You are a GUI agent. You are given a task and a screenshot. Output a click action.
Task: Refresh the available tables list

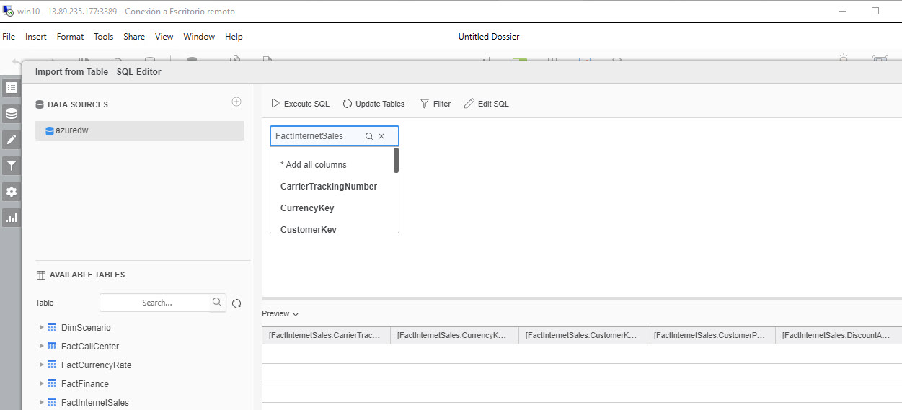pos(236,303)
